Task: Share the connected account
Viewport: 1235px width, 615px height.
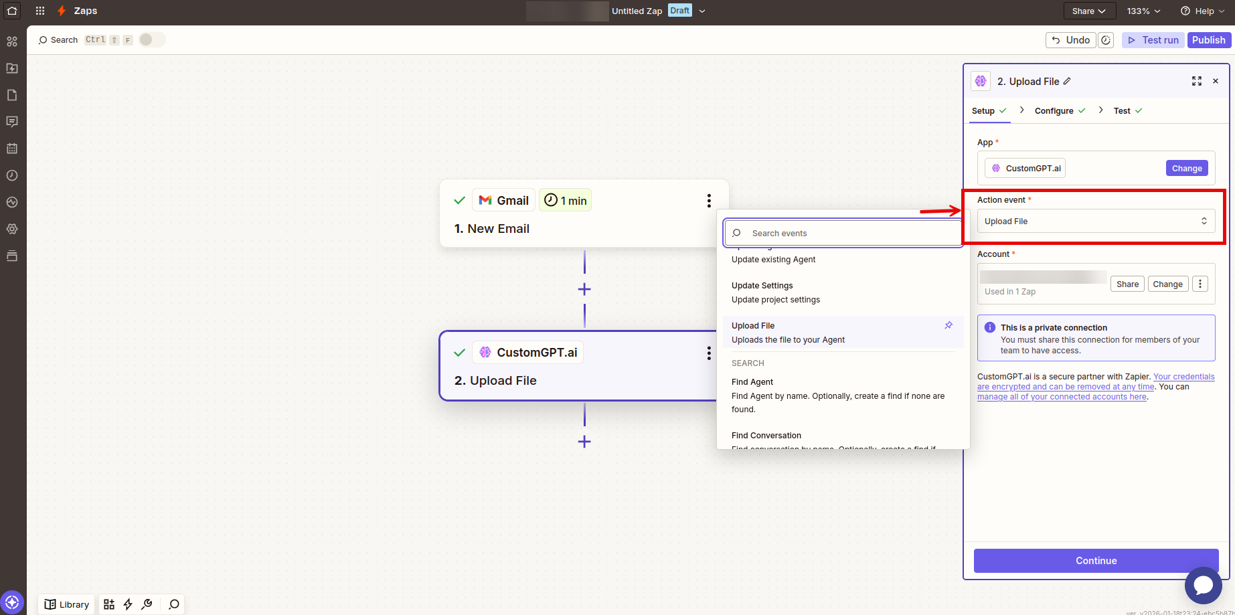Action: pos(1127,284)
